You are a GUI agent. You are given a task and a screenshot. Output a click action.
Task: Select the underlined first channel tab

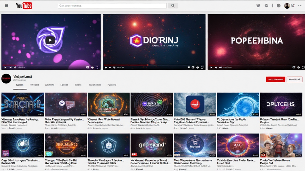coord(20,85)
